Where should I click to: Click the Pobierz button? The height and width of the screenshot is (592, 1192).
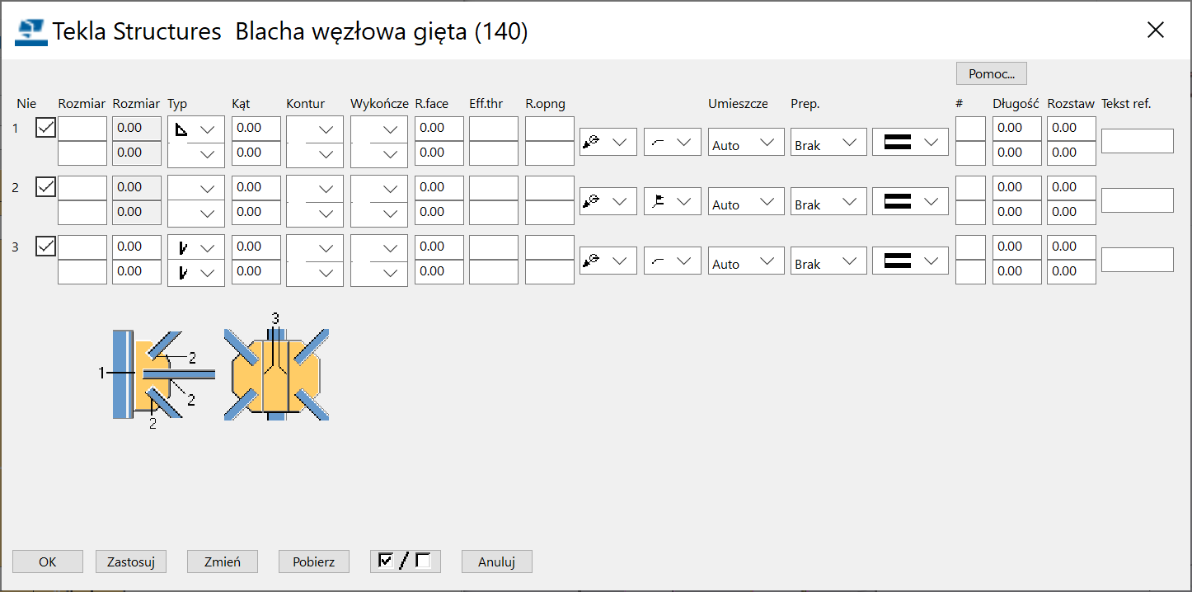(313, 561)
